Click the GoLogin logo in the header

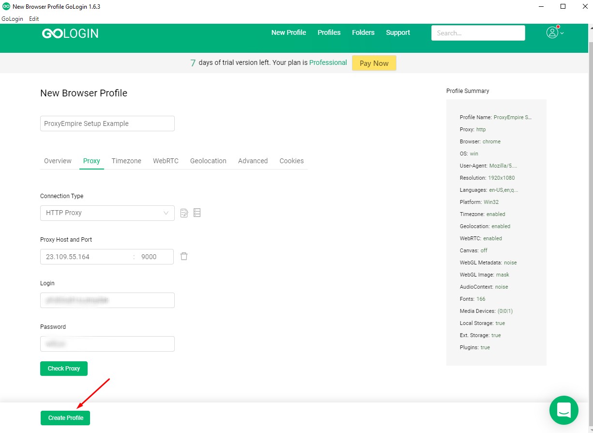point(70,33)
